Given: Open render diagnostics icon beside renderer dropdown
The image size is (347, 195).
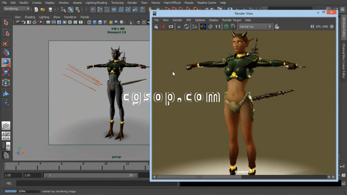Looking at the screenshot, I should (277, 27).
